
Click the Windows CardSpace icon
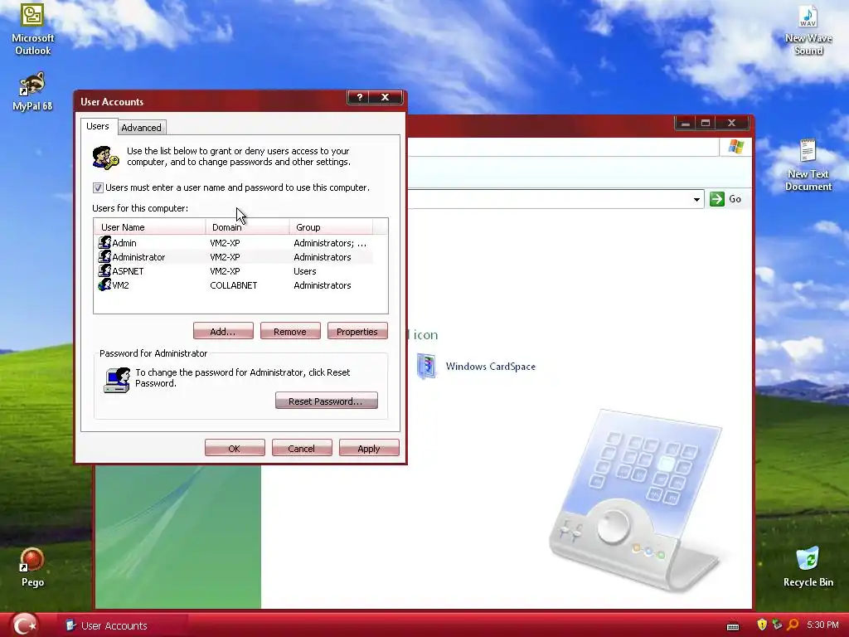pos(427,366)
